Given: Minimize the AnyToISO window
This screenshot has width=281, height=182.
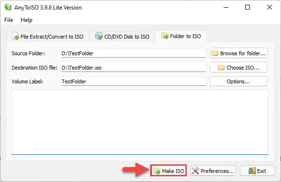Looking at the screenshot, I should point(226,7).
